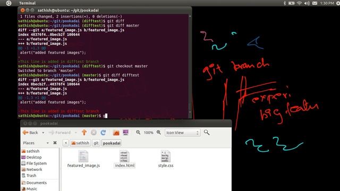
Task: Click the Forward button in file manager
Action: [60, 133]
